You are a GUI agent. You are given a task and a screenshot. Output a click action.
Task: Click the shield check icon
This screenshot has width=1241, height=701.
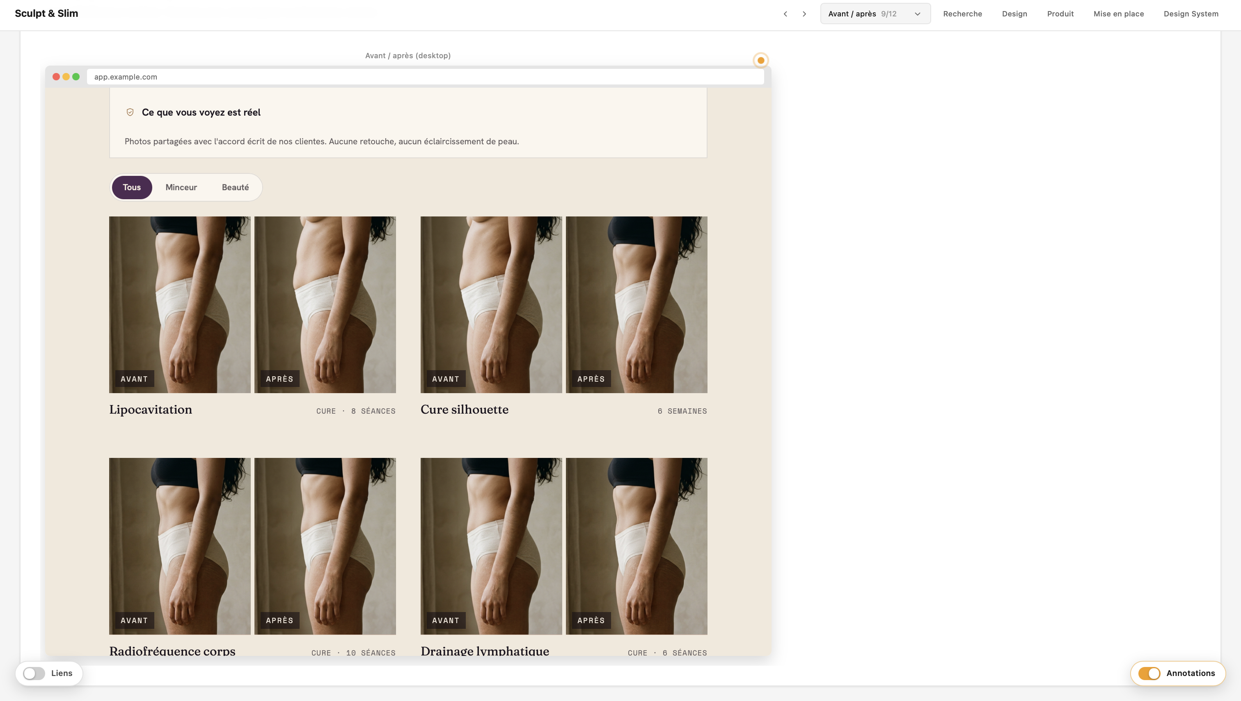(130, 112)
